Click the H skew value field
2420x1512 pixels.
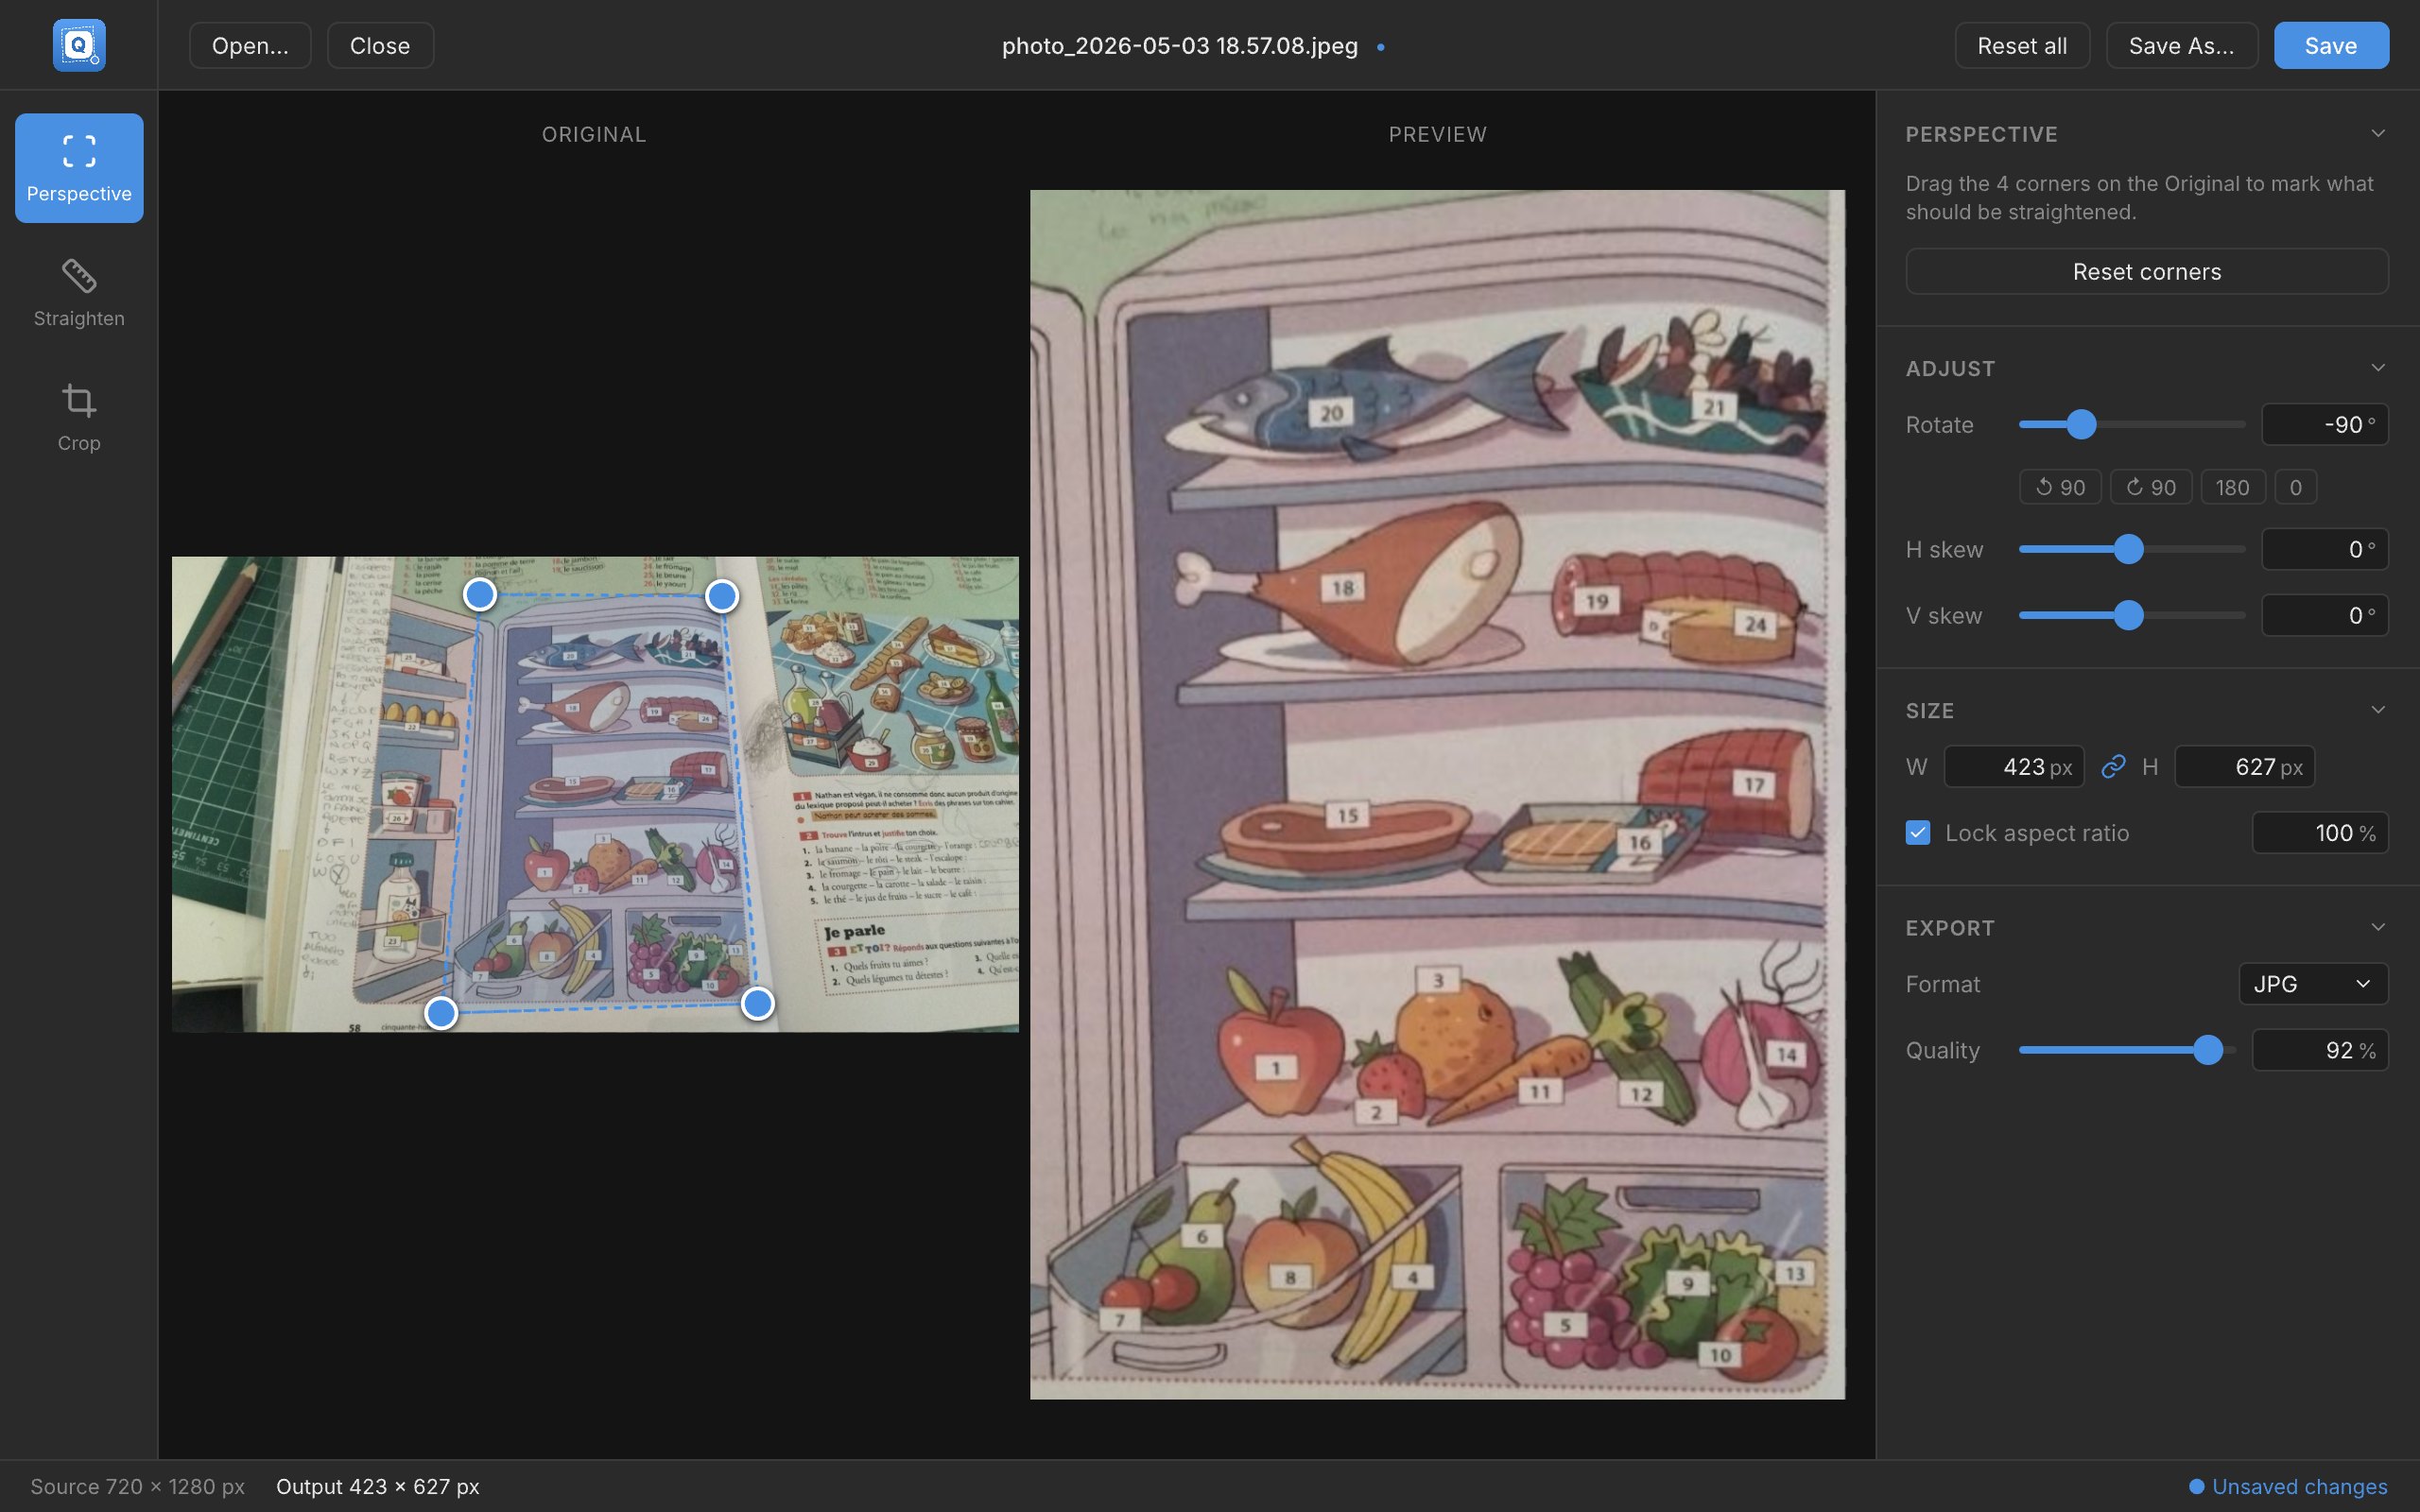click(x=2325, y=550)
